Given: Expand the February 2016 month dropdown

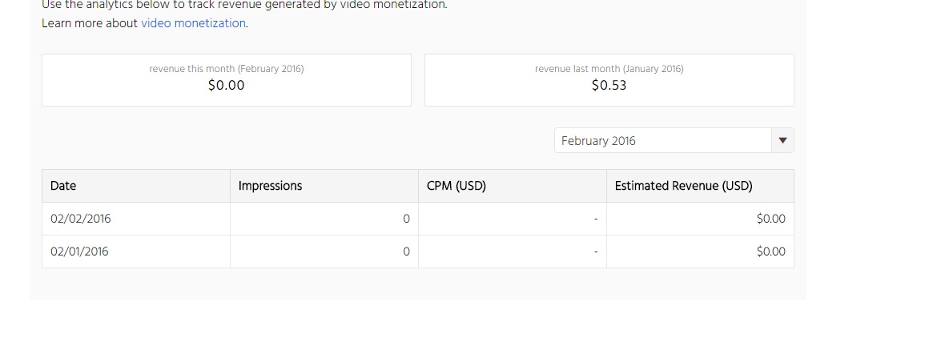Looking at the screenshot, I should [x=663, y=140].
